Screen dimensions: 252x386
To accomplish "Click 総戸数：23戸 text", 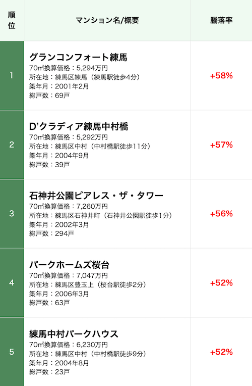I will click(49, 372).
